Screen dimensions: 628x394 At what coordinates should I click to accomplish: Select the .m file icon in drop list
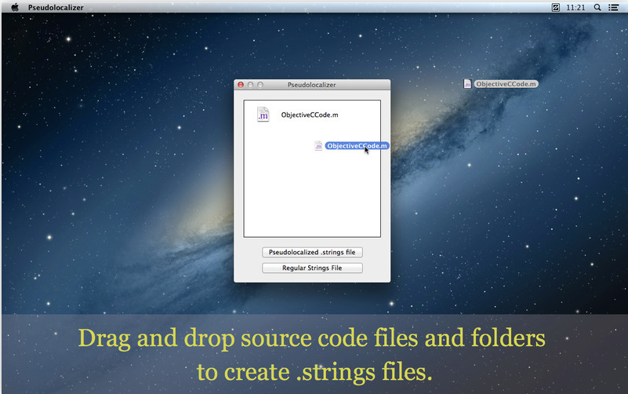(263, 115)
